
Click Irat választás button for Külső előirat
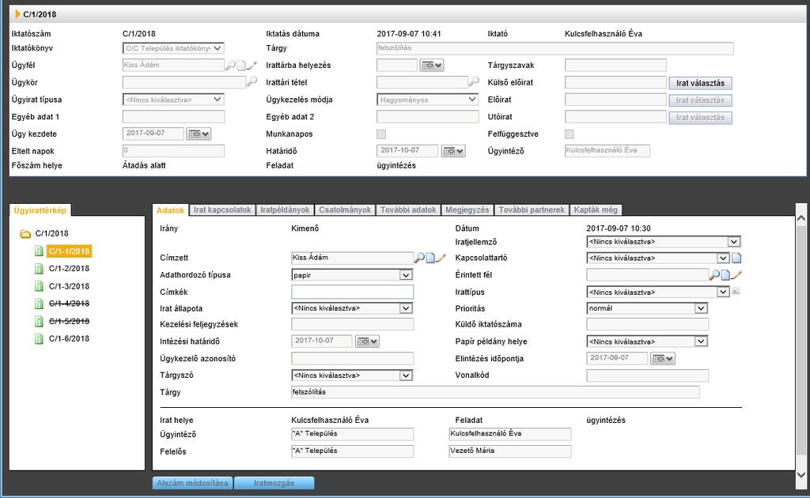click(x=701, y=82)
